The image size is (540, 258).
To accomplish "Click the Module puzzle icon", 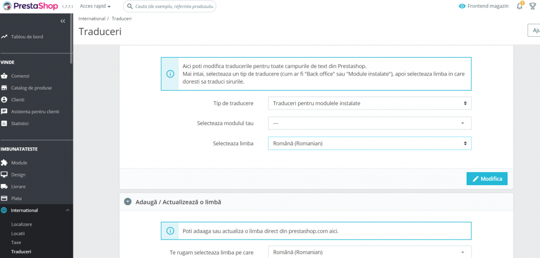I will 4,162.
